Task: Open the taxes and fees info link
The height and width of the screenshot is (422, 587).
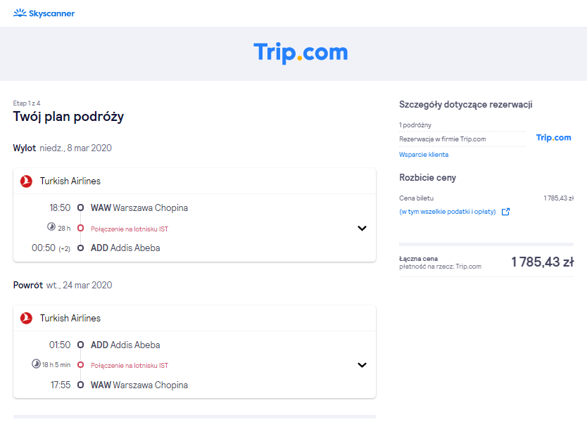Action: pyautogui.click(x=448, y=212)
